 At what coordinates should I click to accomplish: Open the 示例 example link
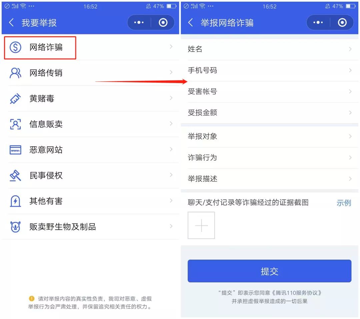(x=344, y=203)
